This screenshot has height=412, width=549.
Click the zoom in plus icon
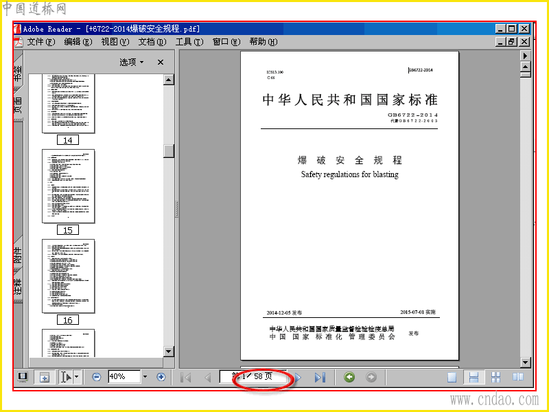(161, 377)
